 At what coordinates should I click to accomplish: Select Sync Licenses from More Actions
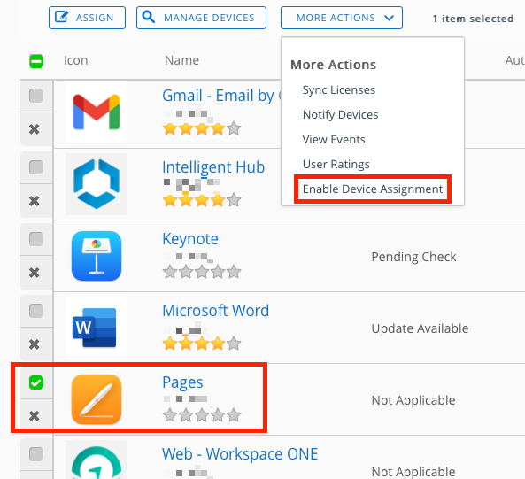[339, 89]
